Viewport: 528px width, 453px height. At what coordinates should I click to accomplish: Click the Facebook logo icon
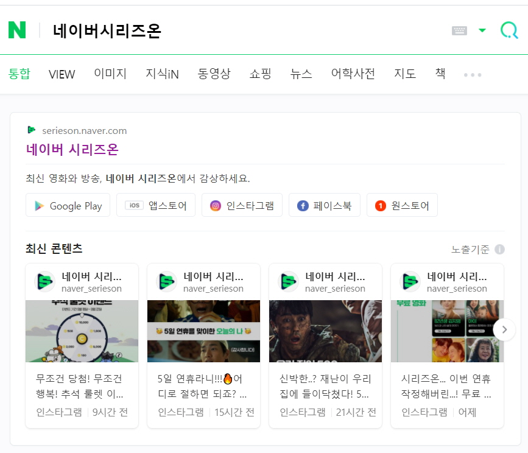point(303,206)
